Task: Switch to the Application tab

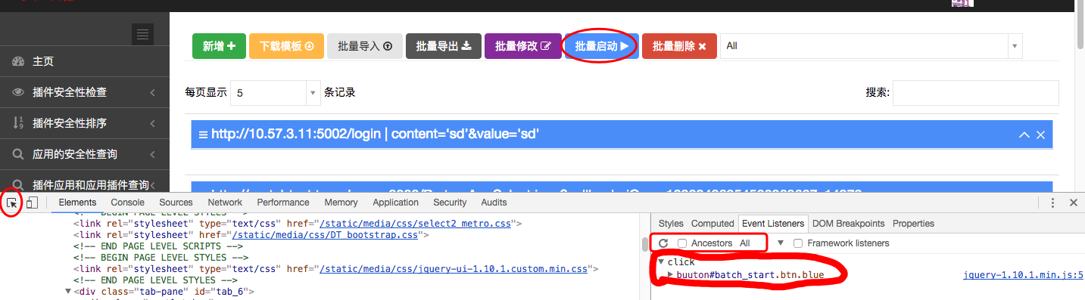Action: click(395, 203)
